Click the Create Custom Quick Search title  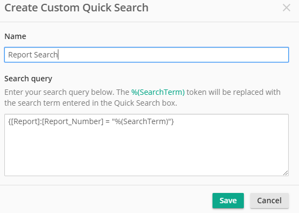[x=76, y=8]
